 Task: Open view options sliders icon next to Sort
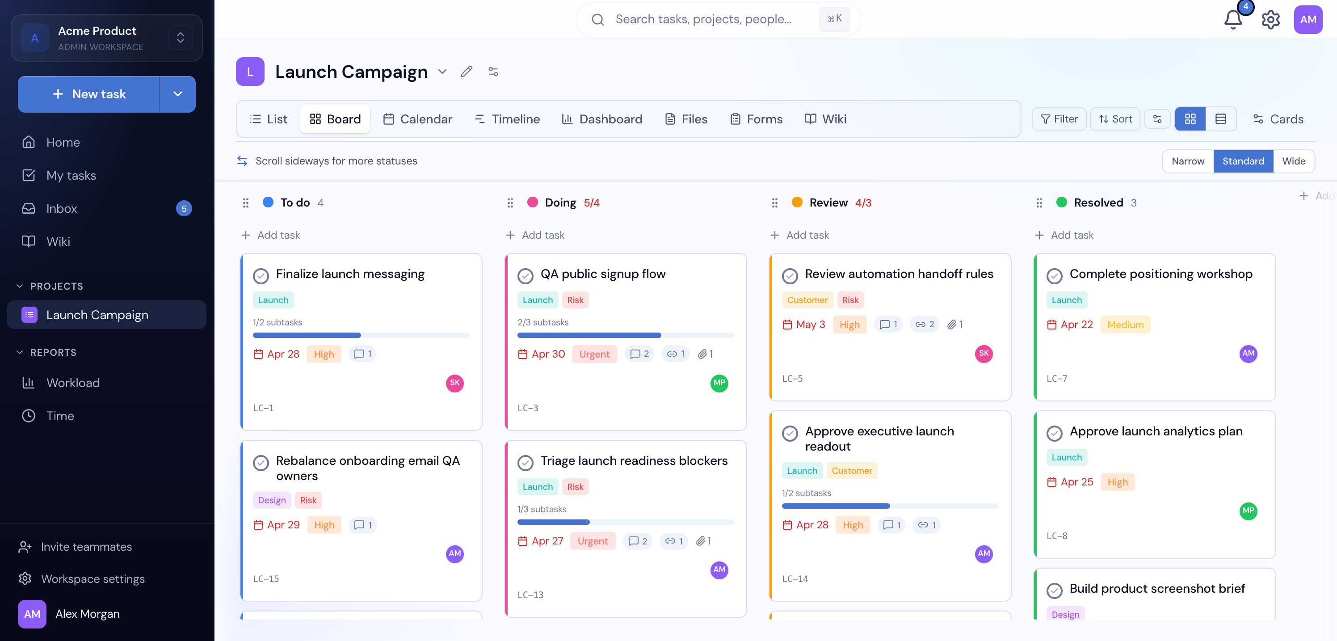[1157, 119]
